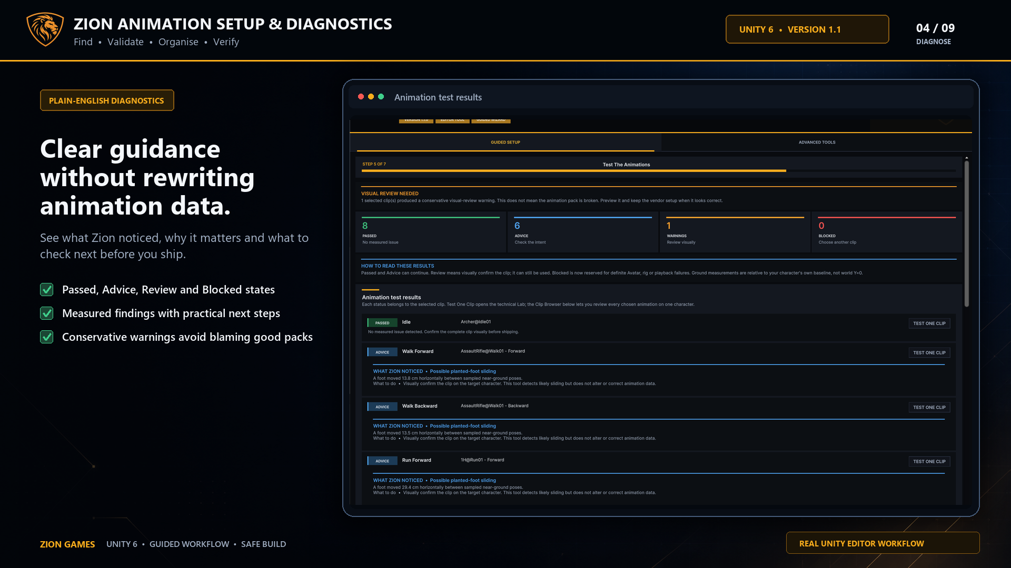Click the Test The Animations step title
This screenshot has height=568, width=1011.
pyautogui.click(x=626, y=165)
